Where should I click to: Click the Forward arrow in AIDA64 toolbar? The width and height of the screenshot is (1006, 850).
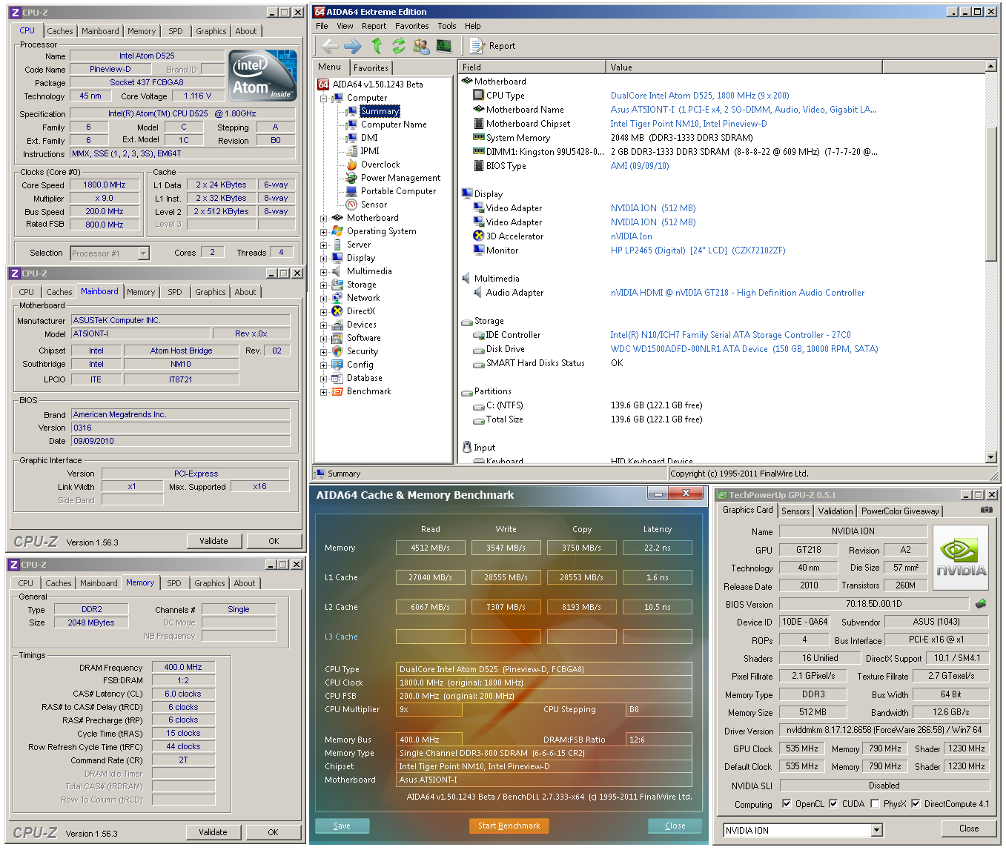353,46
